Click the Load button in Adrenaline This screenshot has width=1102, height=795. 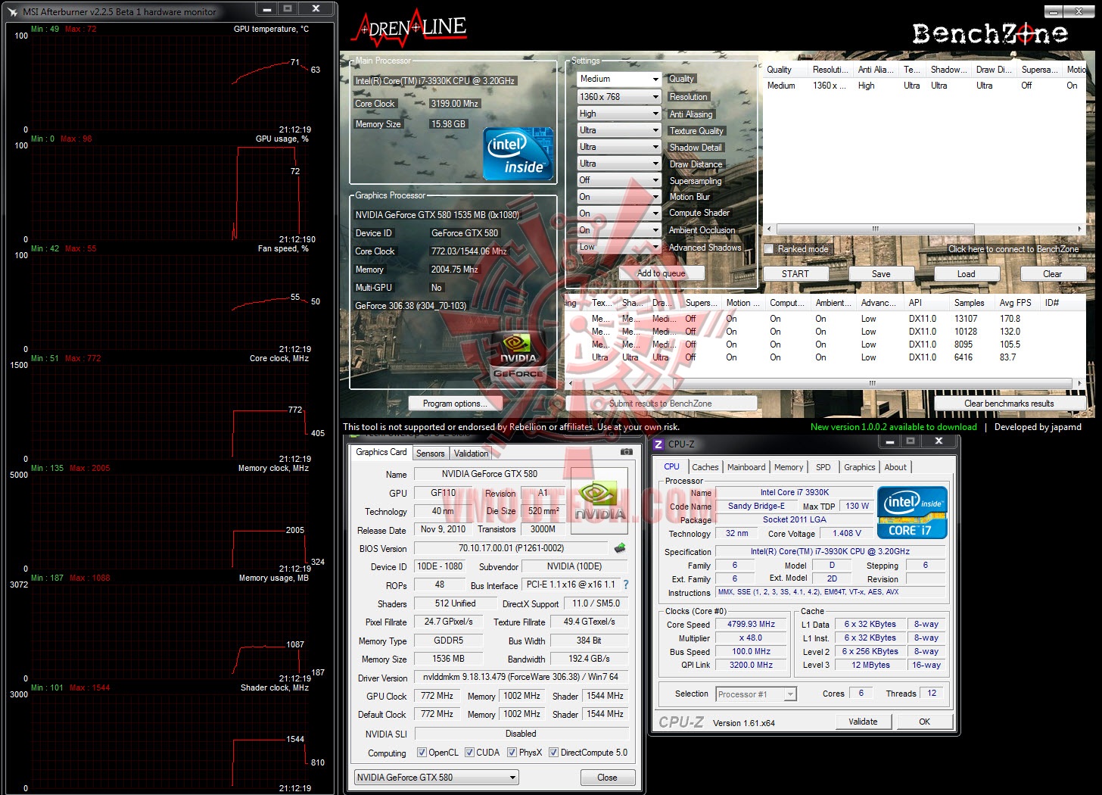(967, 274)
